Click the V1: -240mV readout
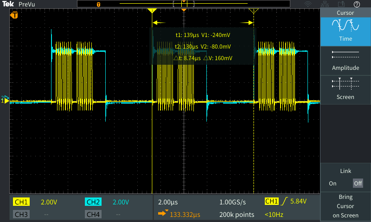The image size is (371, 222). (x=216, y=35)
